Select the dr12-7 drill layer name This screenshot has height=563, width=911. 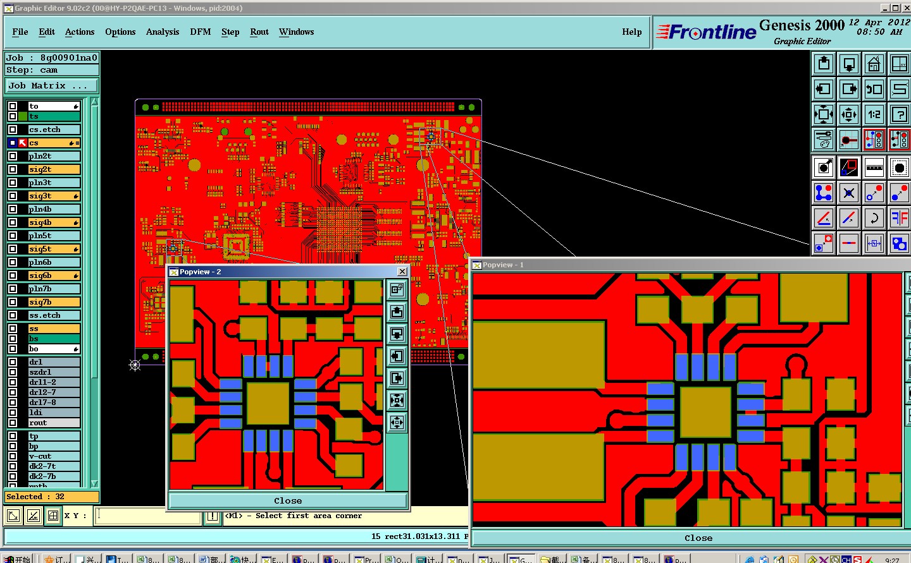point(54,392)
